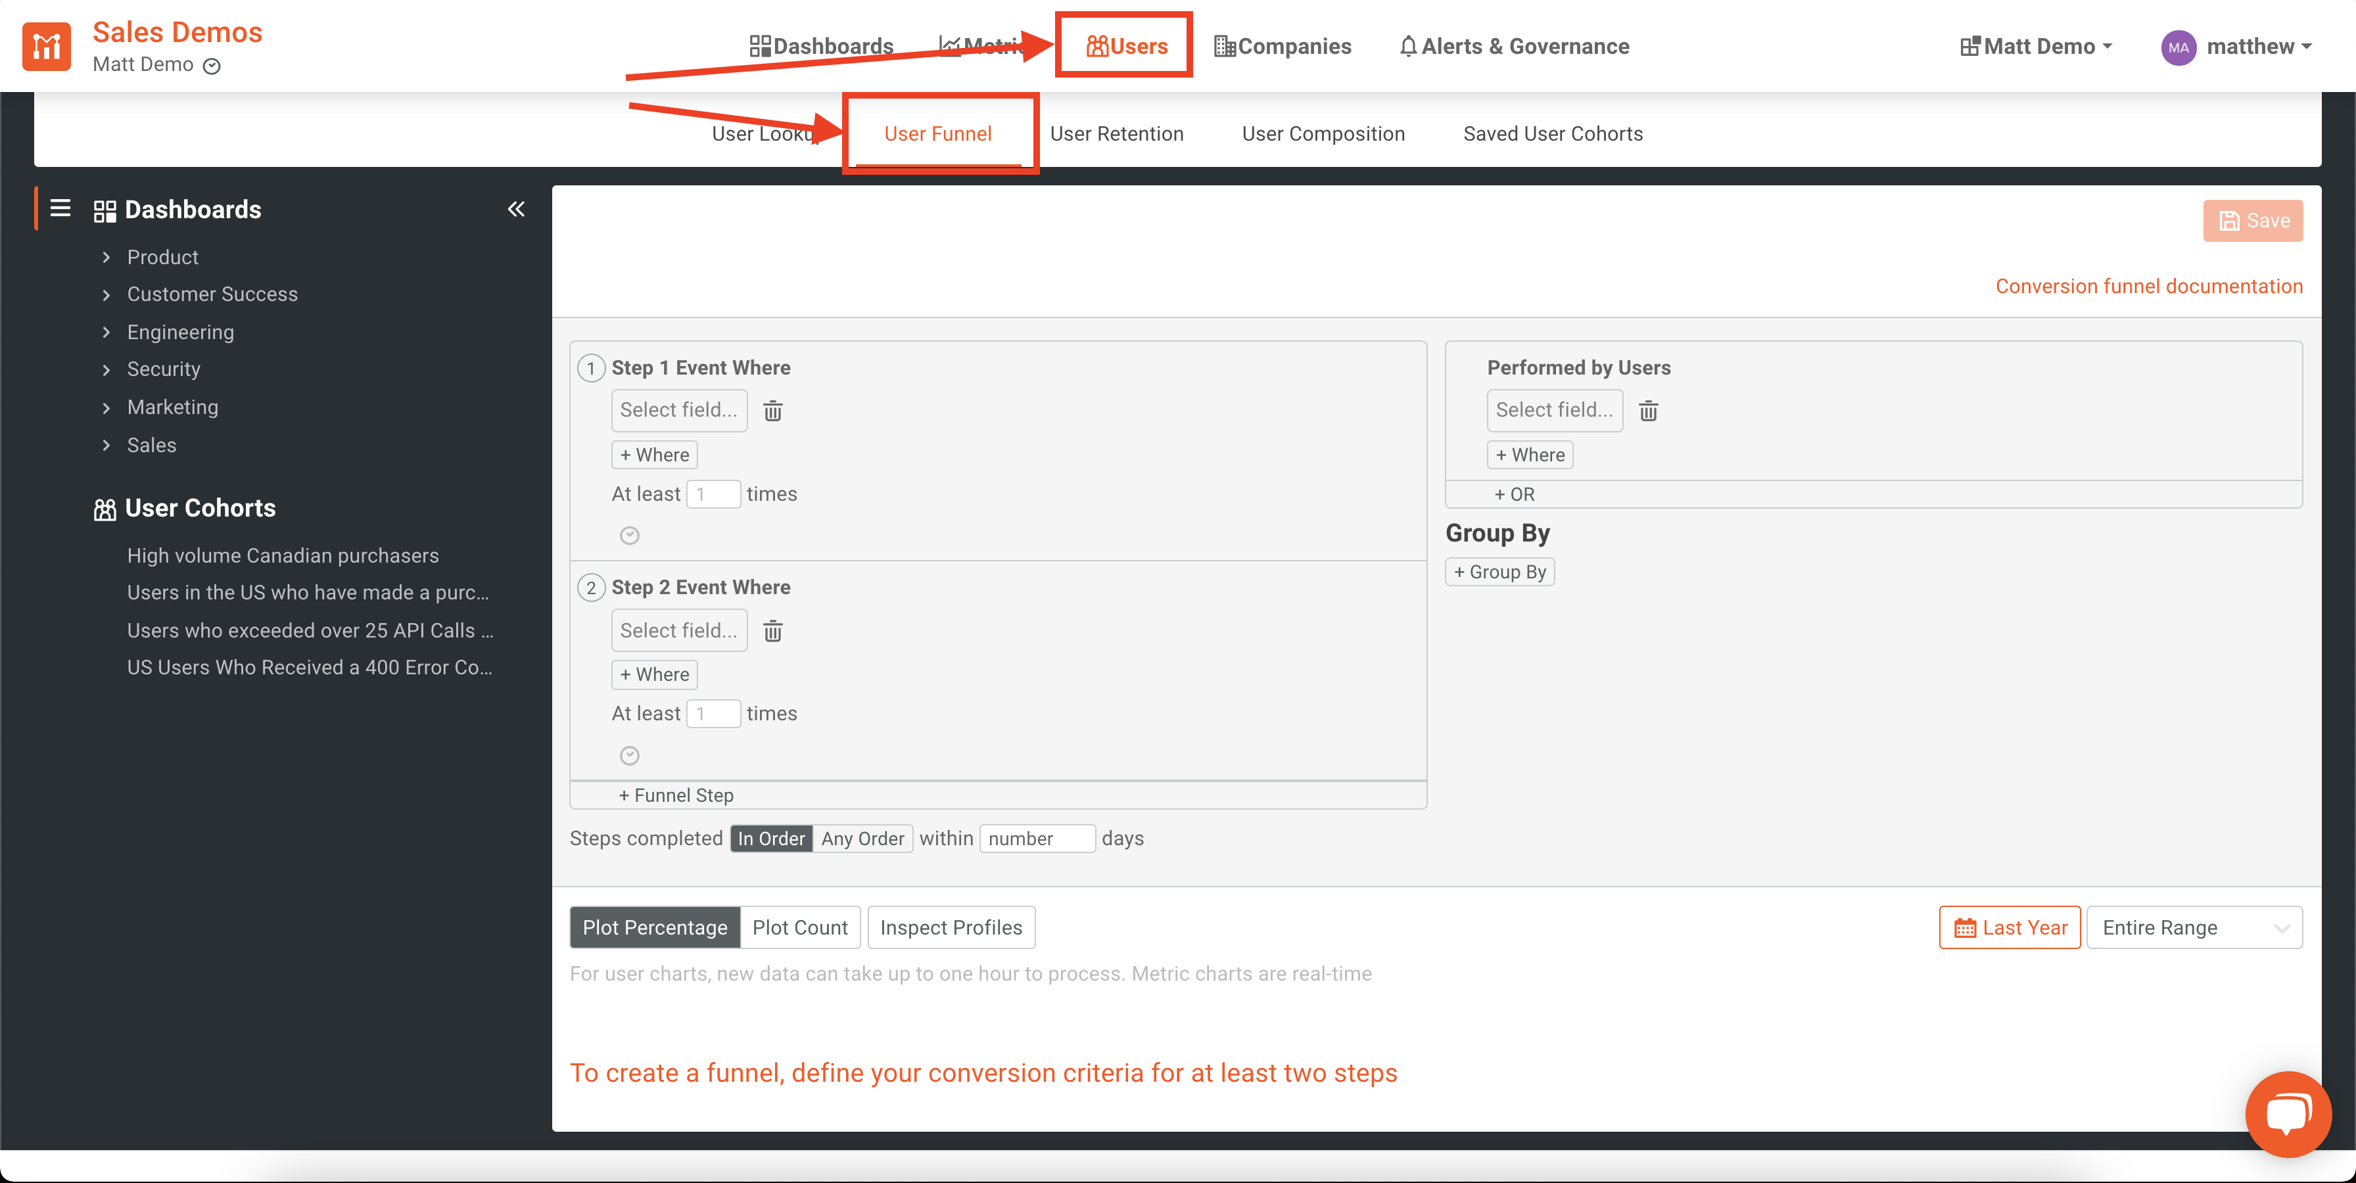Select Any Order steps completion
The width and height of the screenshot is (2356, 1183).
tap(862, 839)
